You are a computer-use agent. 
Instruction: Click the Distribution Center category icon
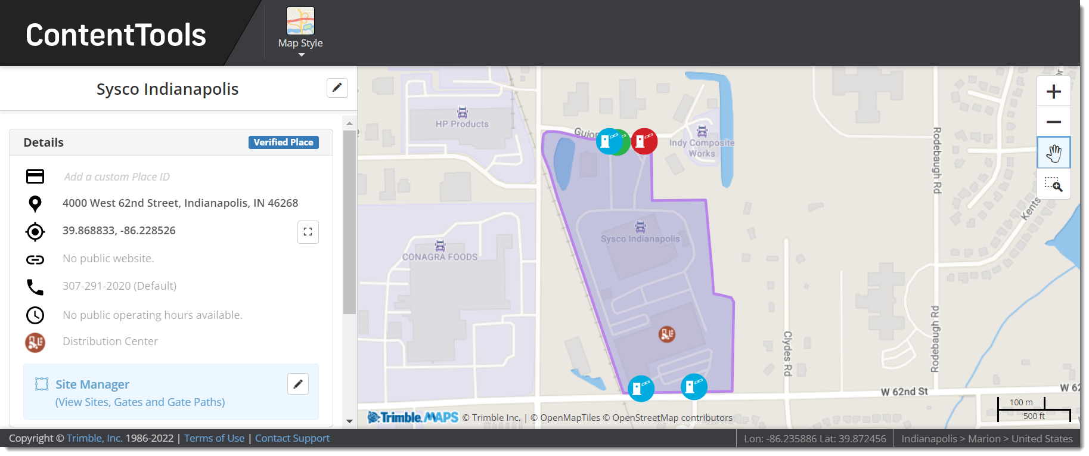click(35, 342)
